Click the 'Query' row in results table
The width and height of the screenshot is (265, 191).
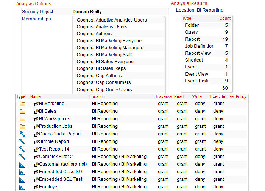206,32
